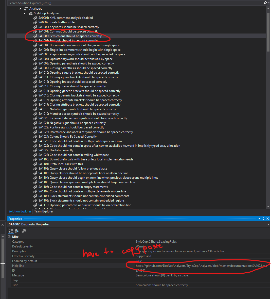Switch to the Team Explorer tab
This screenshot has width=271, height=299.
pos(44,211)
